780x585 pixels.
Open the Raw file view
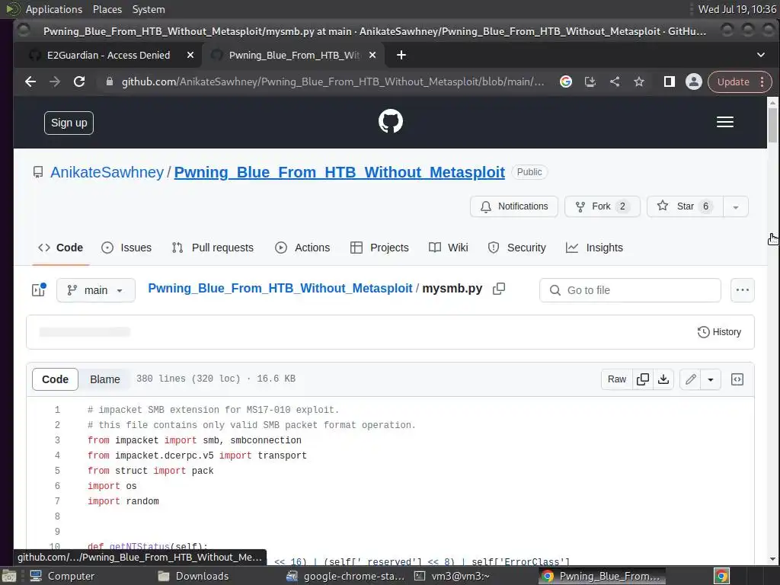coord(617,379)
